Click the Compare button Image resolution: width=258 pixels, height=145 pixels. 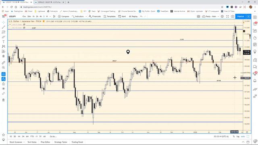click(x=64, y=17)
